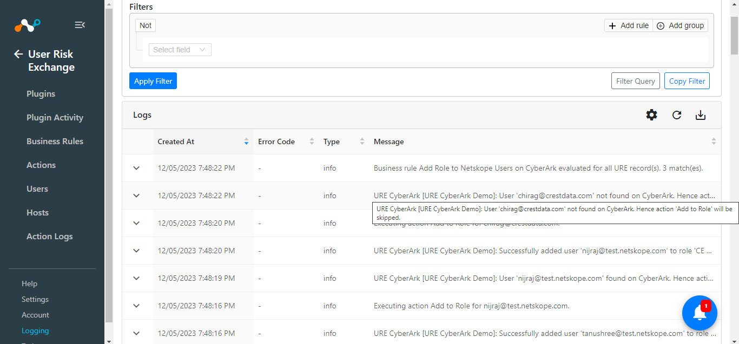739x344 pixels.
Task: Sort by the Error Code column arrows
Action: (x=312, y=141)
